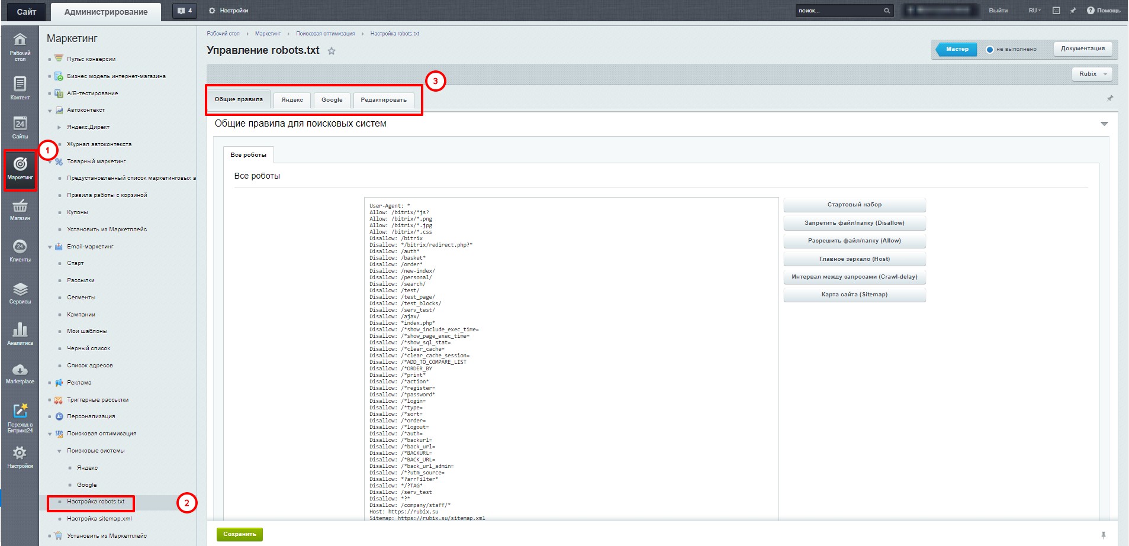Open the Магазин basket icon
The height and width of the screenshot is (546, 1129).
20,209
